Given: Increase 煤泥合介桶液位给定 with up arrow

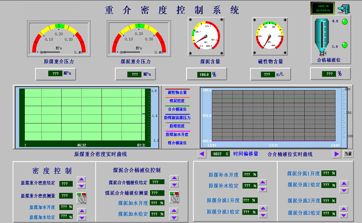Looking at the screenshot, I should click(174, 178).
